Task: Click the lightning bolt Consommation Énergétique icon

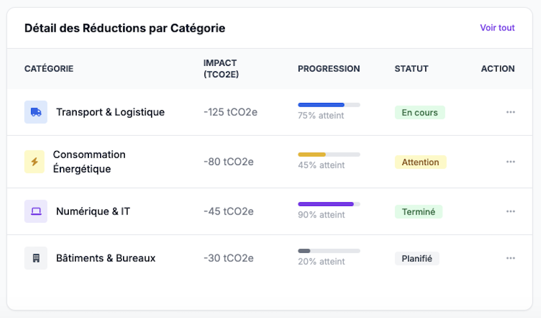Action: click(x=34, y=162)
